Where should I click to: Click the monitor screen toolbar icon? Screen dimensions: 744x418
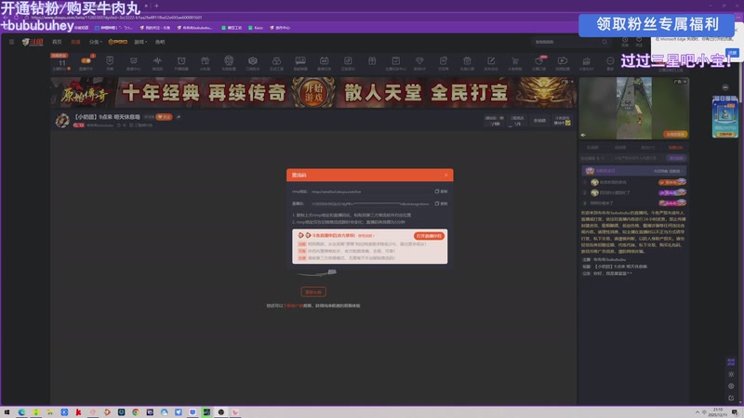[x=300, y=60]
